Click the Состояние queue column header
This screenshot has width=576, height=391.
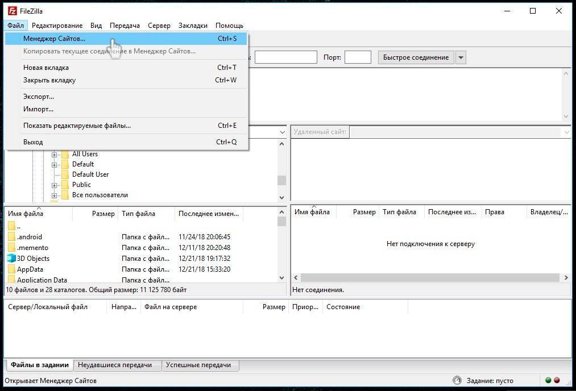pos(365,307)
